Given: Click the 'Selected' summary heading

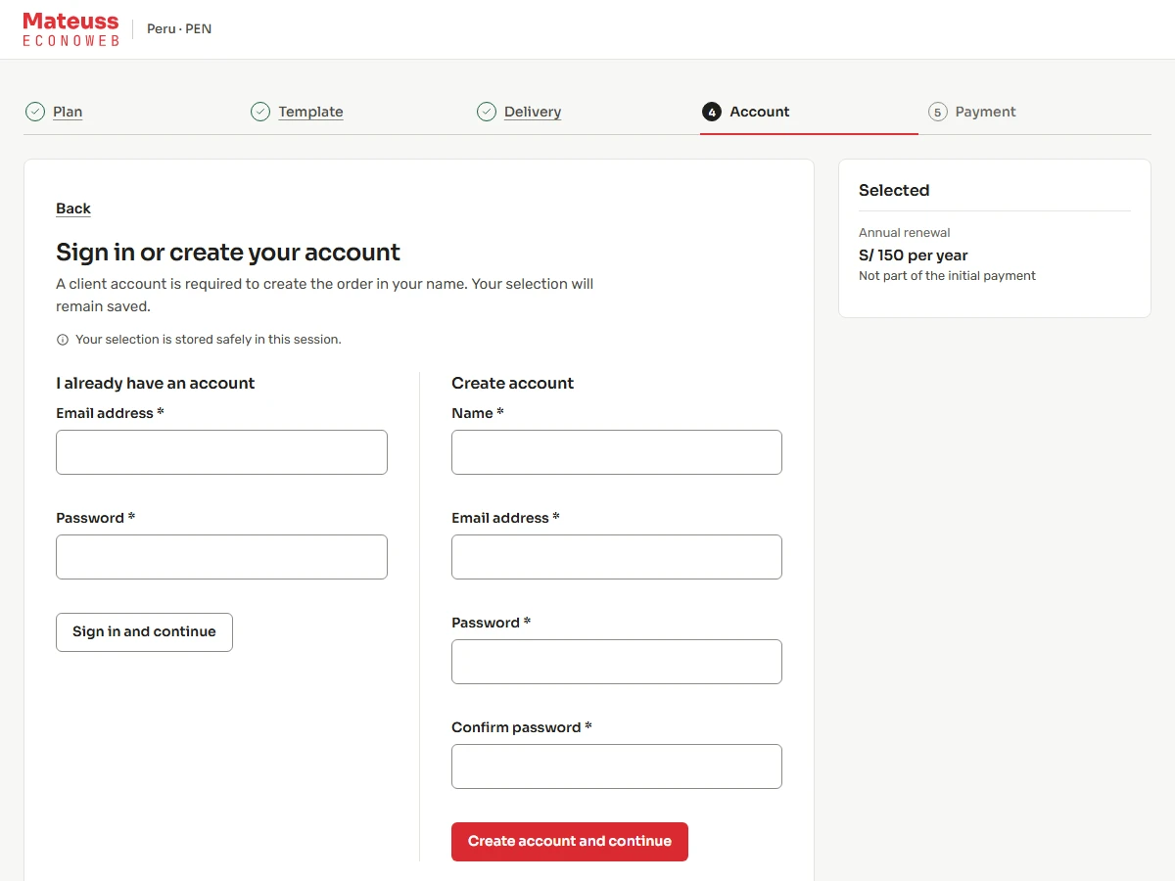Looking at the screenshot, I should [894, 190].
